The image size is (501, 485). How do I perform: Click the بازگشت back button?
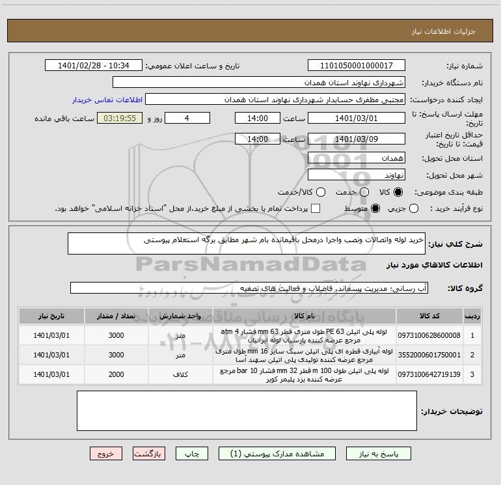click(x=149, y=454)
